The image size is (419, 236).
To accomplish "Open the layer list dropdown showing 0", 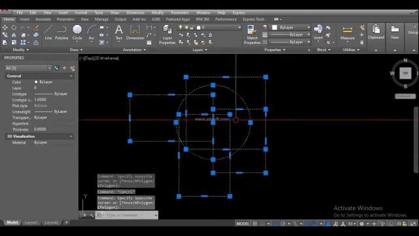I will tap(209, 28).
